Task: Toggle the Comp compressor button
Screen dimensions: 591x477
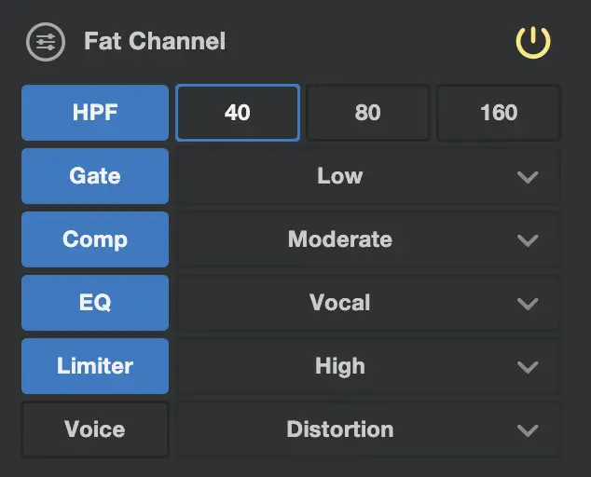Action: pyautogui.click(x=95, y=239)
